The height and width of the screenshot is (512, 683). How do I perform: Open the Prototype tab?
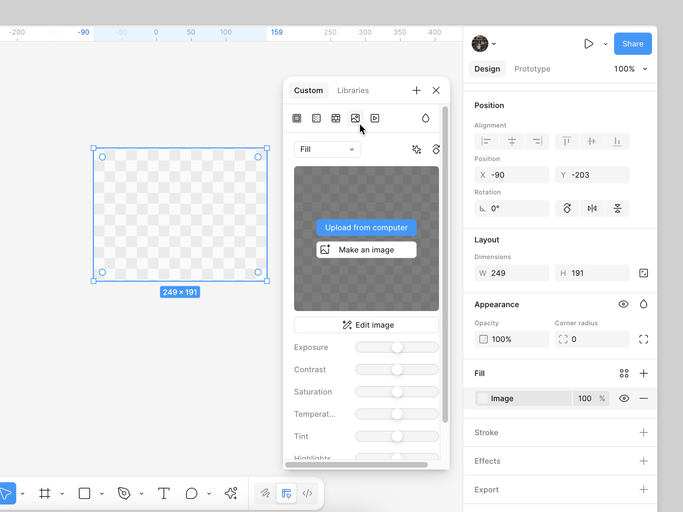click(x=532, y=69)
